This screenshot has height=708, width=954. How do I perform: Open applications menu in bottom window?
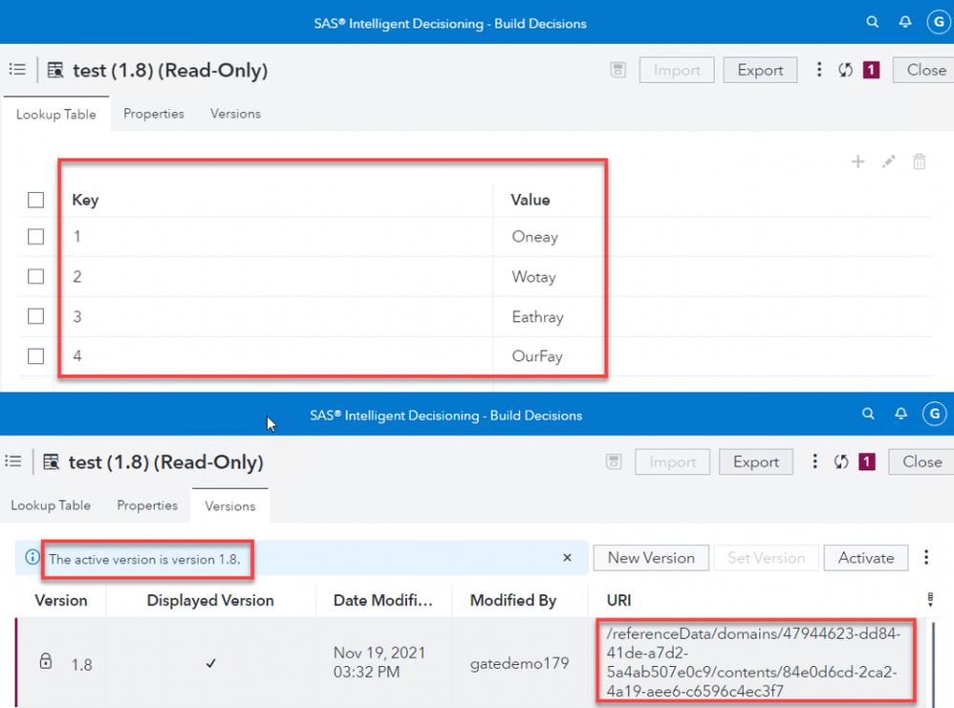tap(13, 461)
